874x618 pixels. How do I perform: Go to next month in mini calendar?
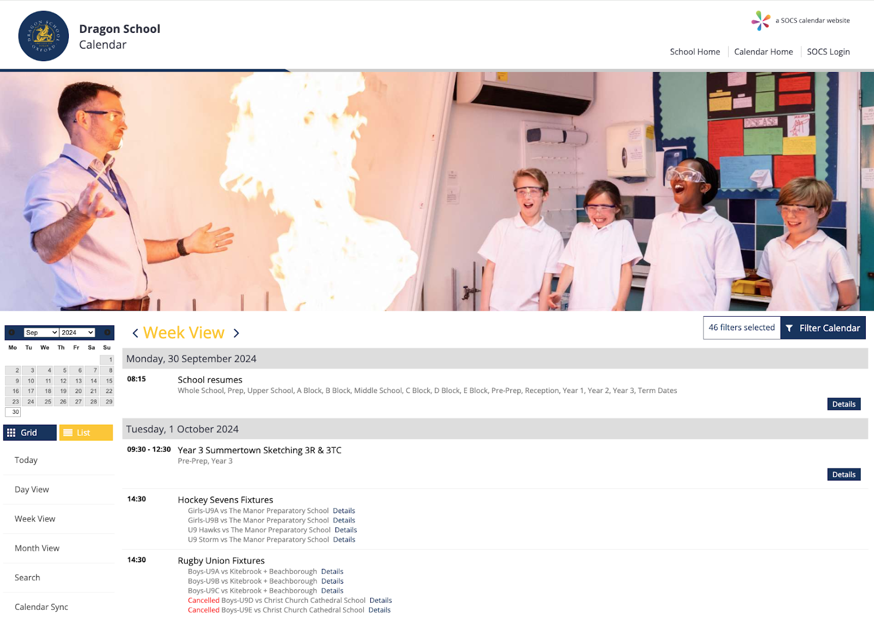click(108, 332)
